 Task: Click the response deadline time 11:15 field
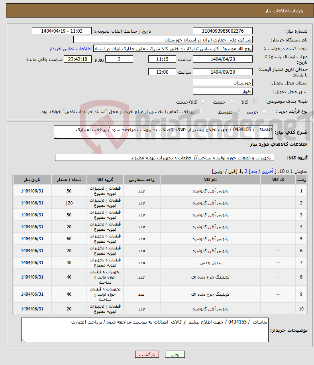tap(162, 59)
